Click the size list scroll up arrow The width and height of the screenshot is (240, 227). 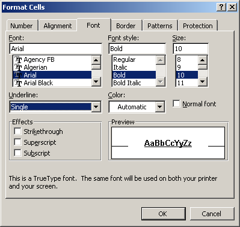click(202, 60)
